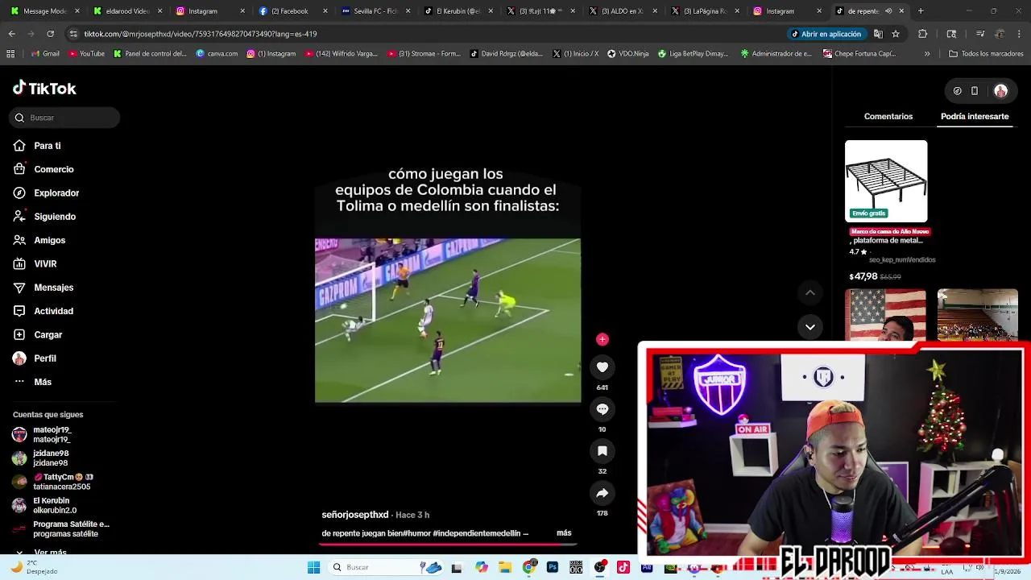The height and width of the screenshot is (580, 1031).
Task: Open the Más sidebar menu
Action: pyautogui.click(x=32, y=382)
